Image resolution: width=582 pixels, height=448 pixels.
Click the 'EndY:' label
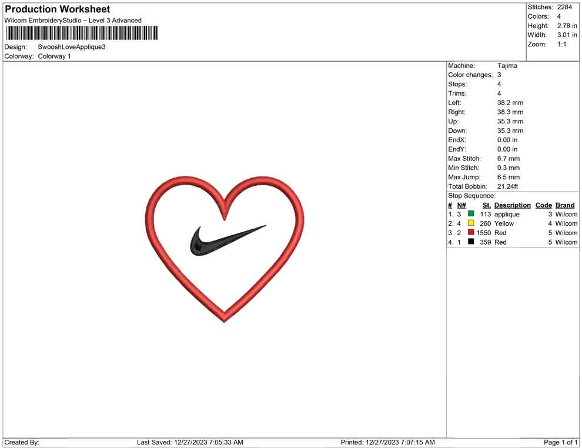[457, 149]
